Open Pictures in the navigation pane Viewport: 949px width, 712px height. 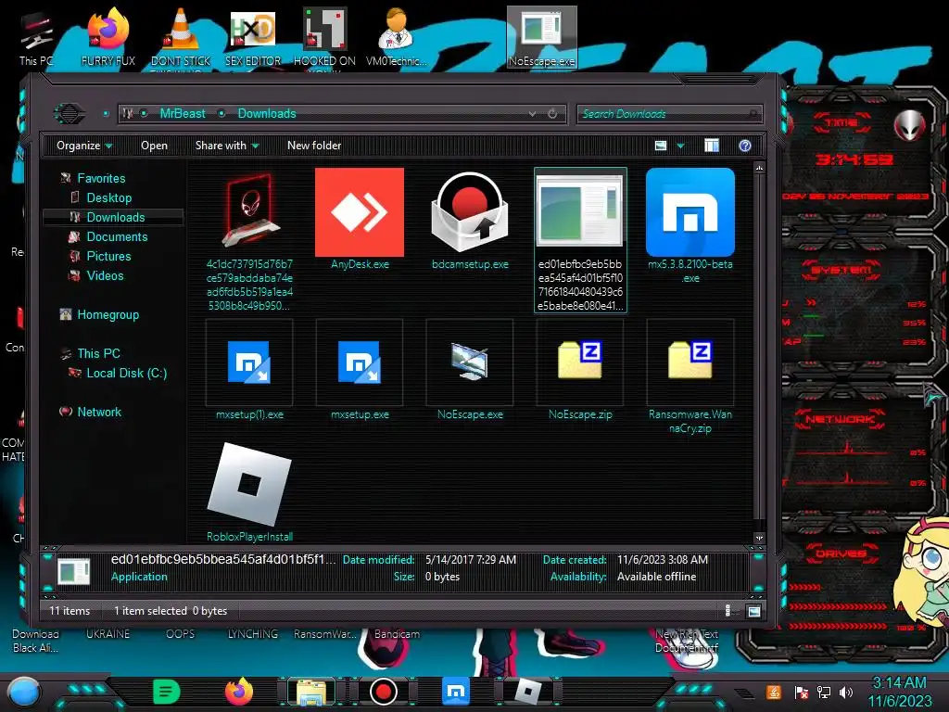tap(108, 256)
